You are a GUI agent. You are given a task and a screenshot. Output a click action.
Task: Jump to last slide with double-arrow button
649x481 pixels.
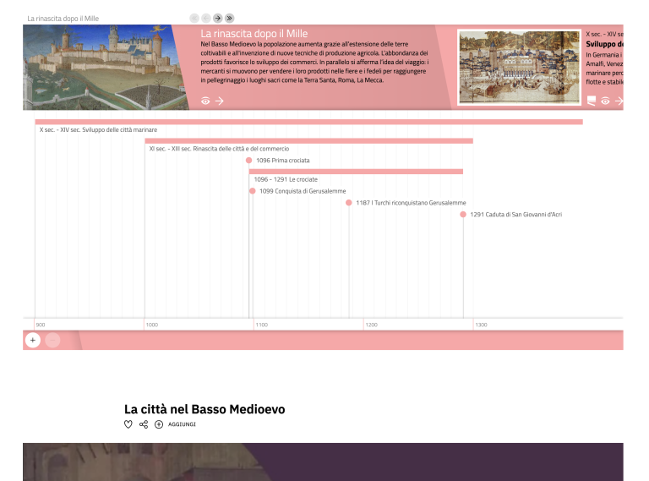pos(229,18)
